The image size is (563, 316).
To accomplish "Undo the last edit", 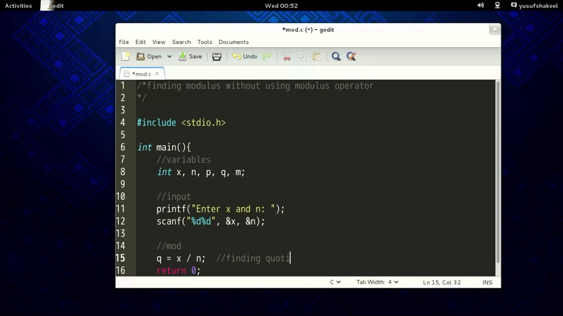I will point(245,56).
